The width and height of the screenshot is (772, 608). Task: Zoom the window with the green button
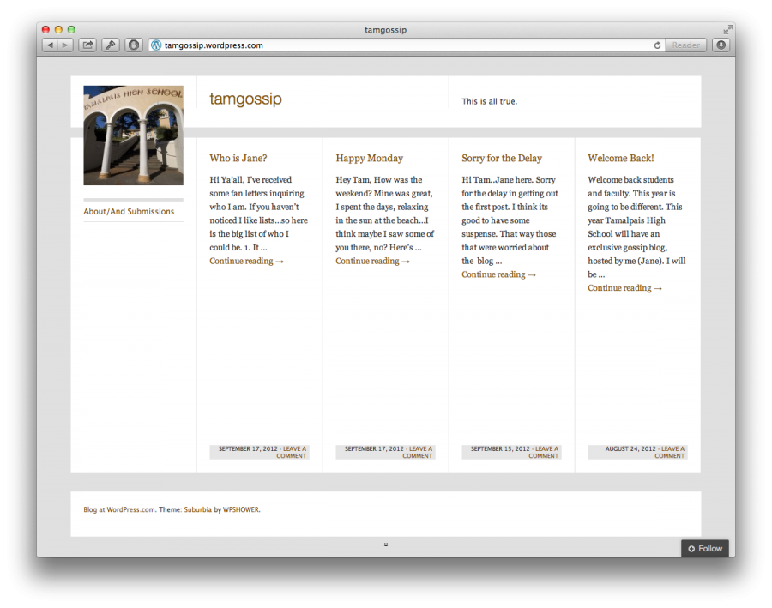[71, 29]
